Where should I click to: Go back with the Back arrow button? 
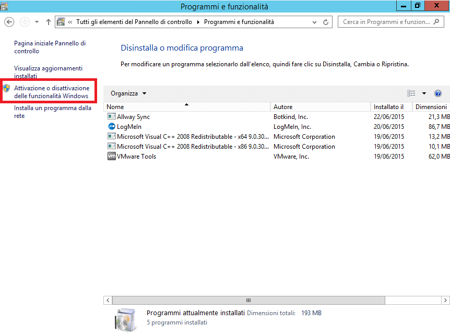pyautogui.click(x=9, y=22)
